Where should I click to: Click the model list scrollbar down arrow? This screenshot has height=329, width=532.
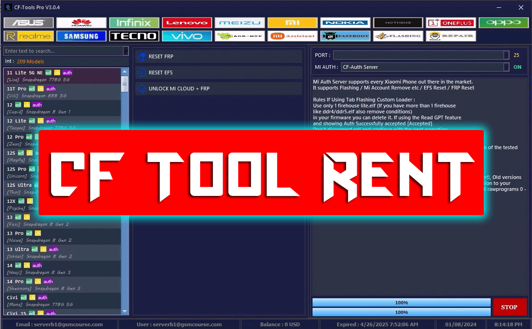click(124, 311)
